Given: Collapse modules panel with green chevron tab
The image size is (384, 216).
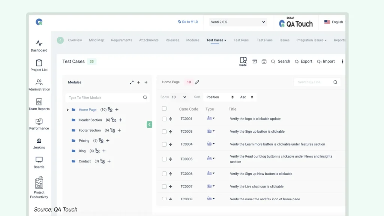Looking at the screenshot, I should click(149, 124).
